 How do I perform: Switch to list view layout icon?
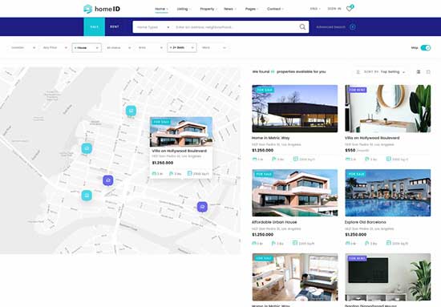(x=419, y=72)
